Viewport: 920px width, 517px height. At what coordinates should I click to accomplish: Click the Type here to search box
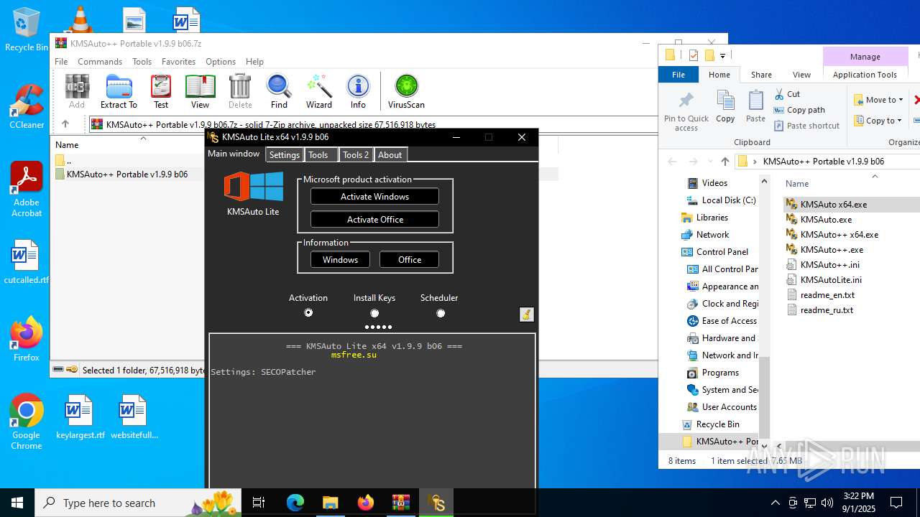pos(138,503)
